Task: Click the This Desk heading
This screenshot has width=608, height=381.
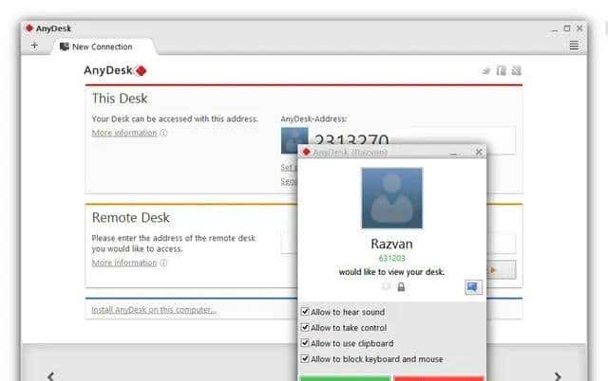Action: click(120, 99)
